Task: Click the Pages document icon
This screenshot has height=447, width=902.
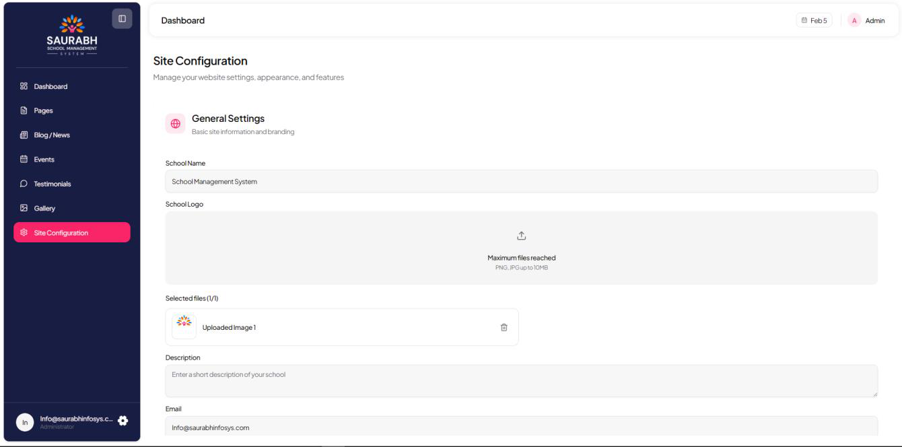Action: (x=24, y=110)
